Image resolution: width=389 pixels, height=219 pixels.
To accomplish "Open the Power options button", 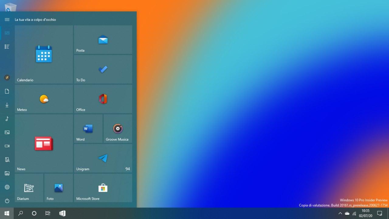I will [x=7, y=201].
